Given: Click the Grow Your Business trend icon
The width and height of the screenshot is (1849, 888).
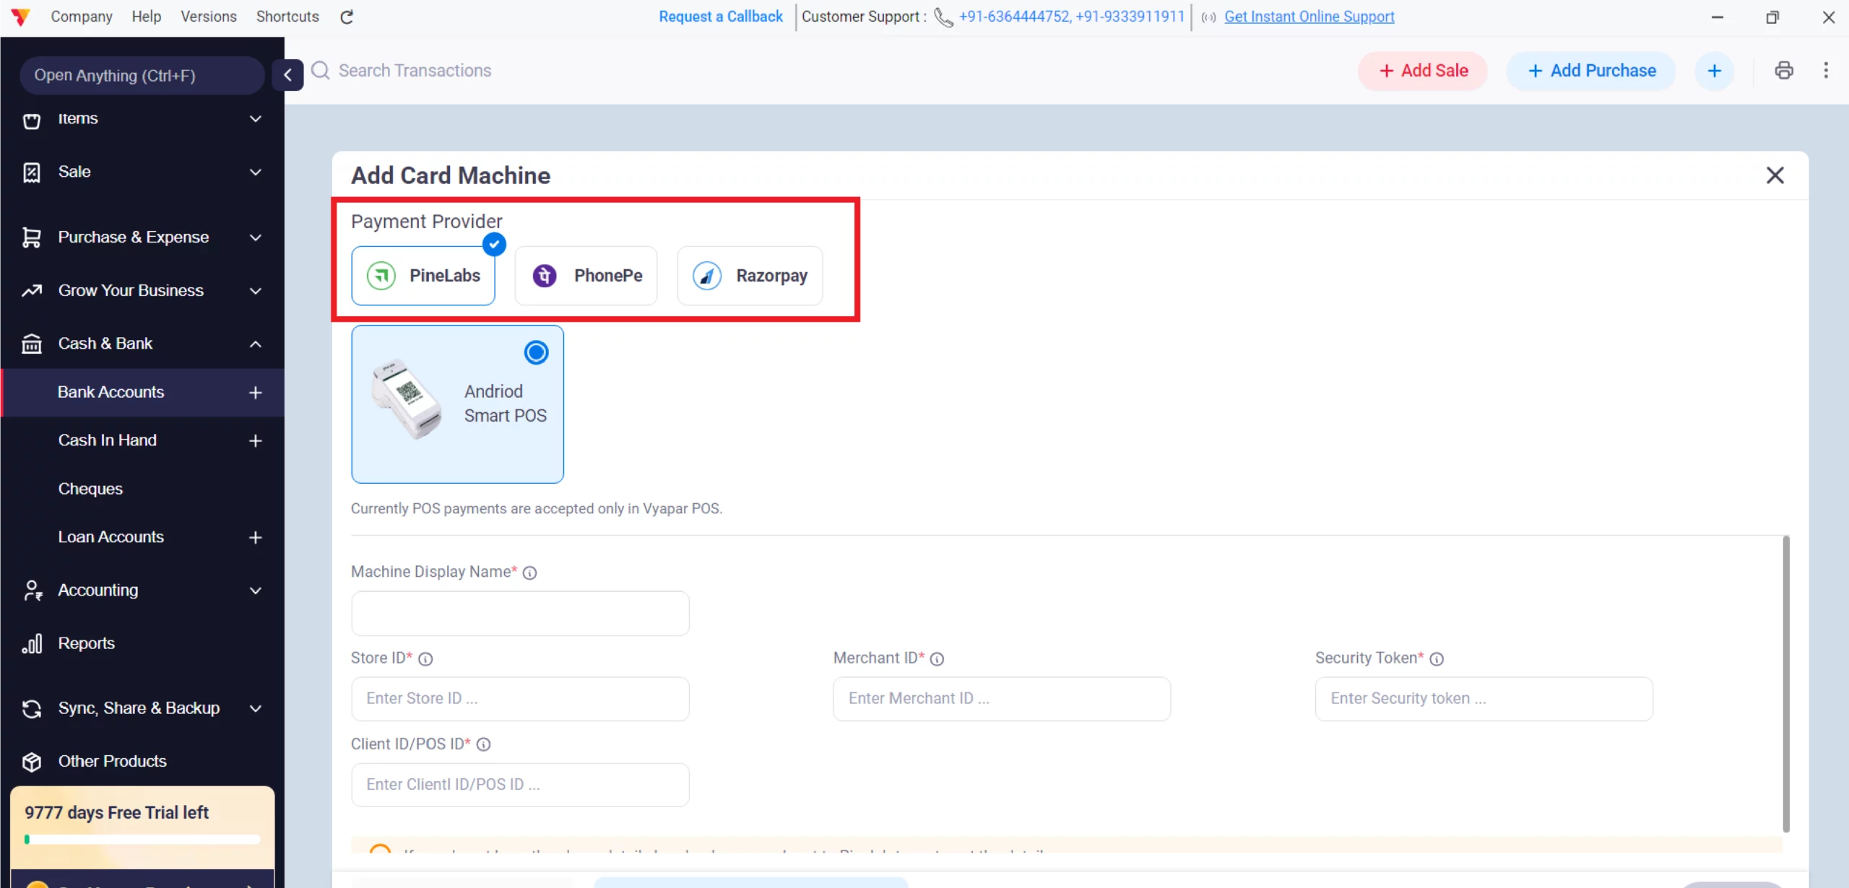Looking at the screenshot, I should coord(32,291).
